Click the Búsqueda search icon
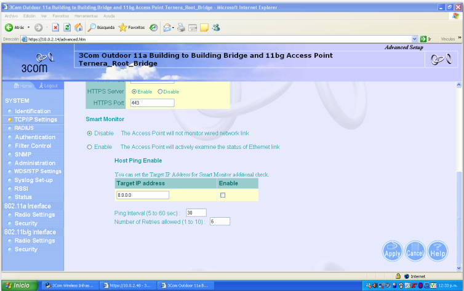The height and width of the screenshot is (291, 464). [x=97, y=27]
